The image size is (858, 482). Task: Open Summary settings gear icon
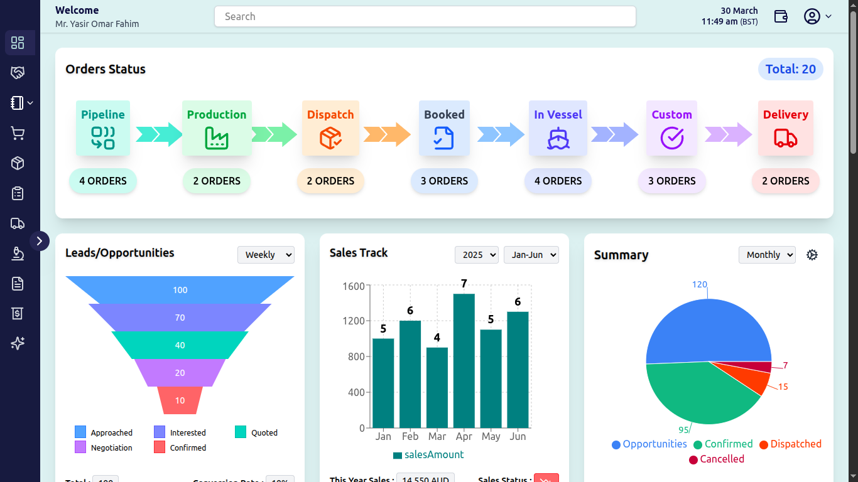point(812,255)
